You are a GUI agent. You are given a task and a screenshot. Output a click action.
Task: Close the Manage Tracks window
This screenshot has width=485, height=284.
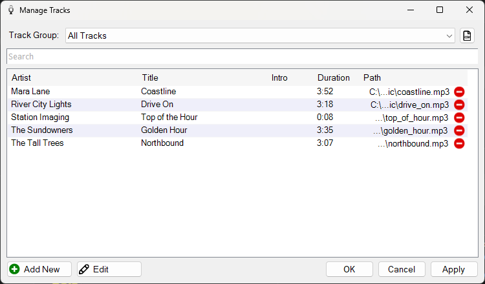[469, 10]
